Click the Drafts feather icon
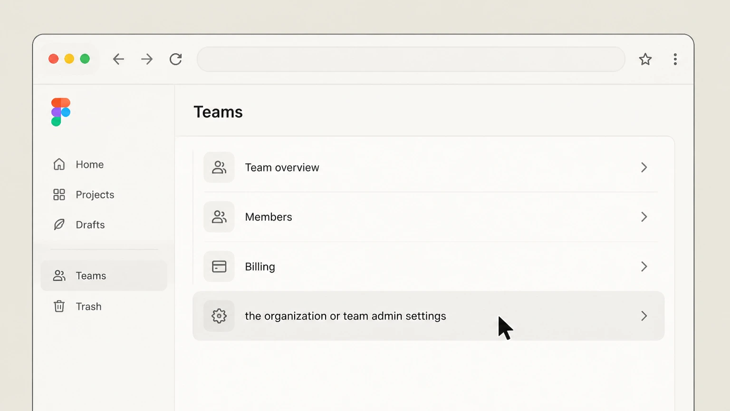This screenshot has height=411, width=730. pos(59,225)
